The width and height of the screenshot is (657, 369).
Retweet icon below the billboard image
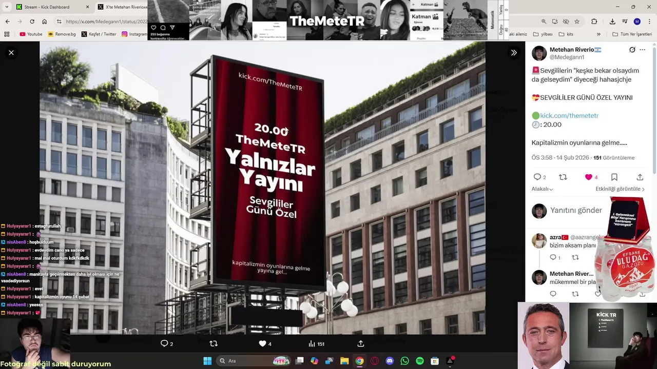click(214, 343)
